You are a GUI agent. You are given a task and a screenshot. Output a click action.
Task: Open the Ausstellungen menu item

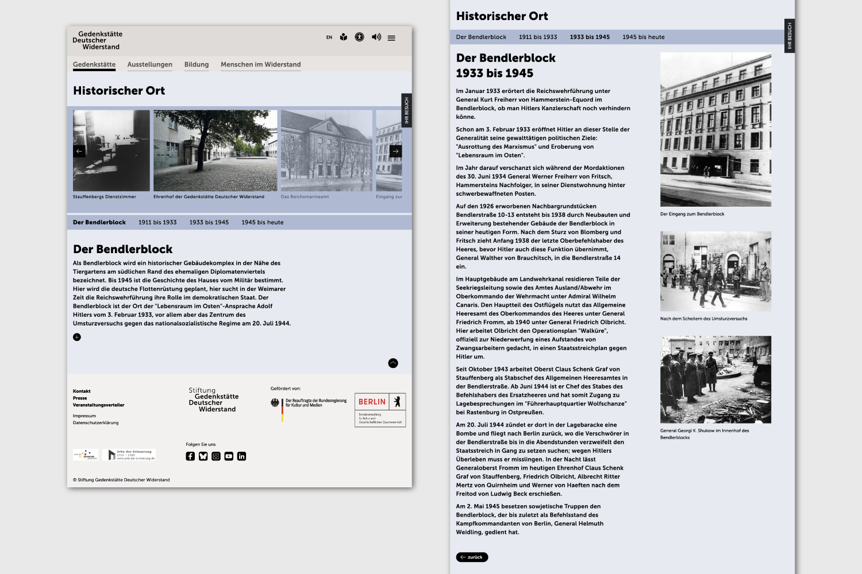tap(149, 64)
